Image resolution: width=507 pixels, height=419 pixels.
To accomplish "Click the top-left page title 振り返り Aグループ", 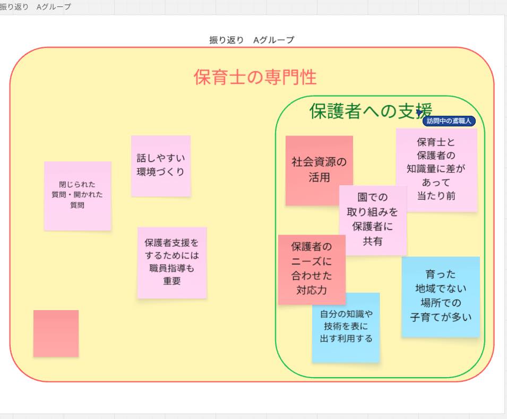I will [x=35, y=7].
